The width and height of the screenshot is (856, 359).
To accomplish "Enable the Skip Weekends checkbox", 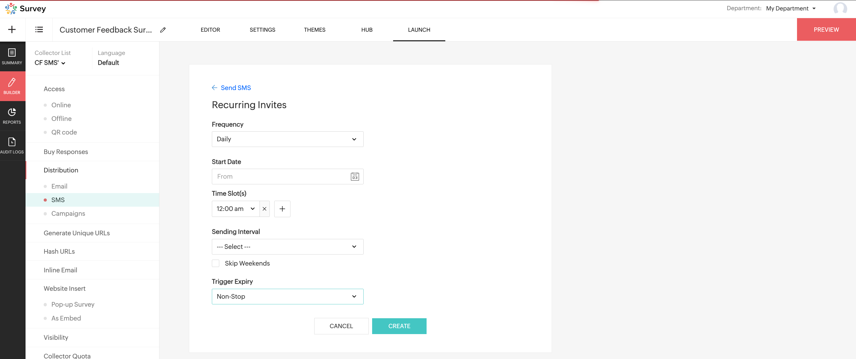I will [216, 263].
